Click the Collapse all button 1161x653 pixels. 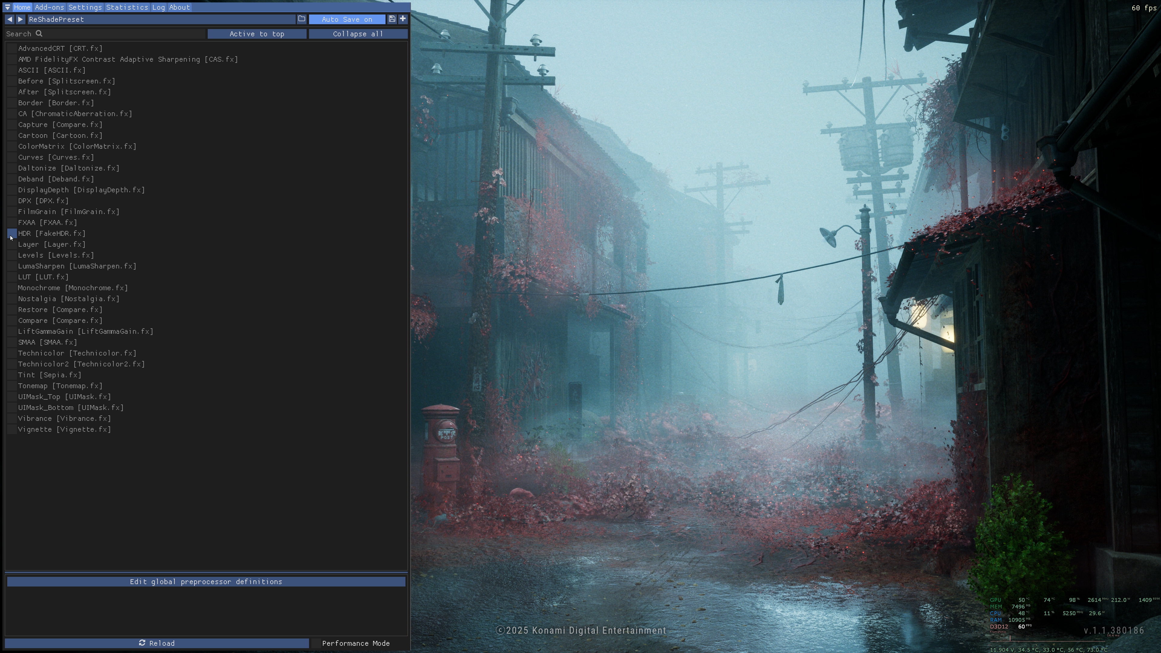click(x=358, y=34)
